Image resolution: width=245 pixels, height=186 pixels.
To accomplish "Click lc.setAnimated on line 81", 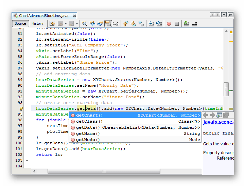I will (x=55, y=34).
